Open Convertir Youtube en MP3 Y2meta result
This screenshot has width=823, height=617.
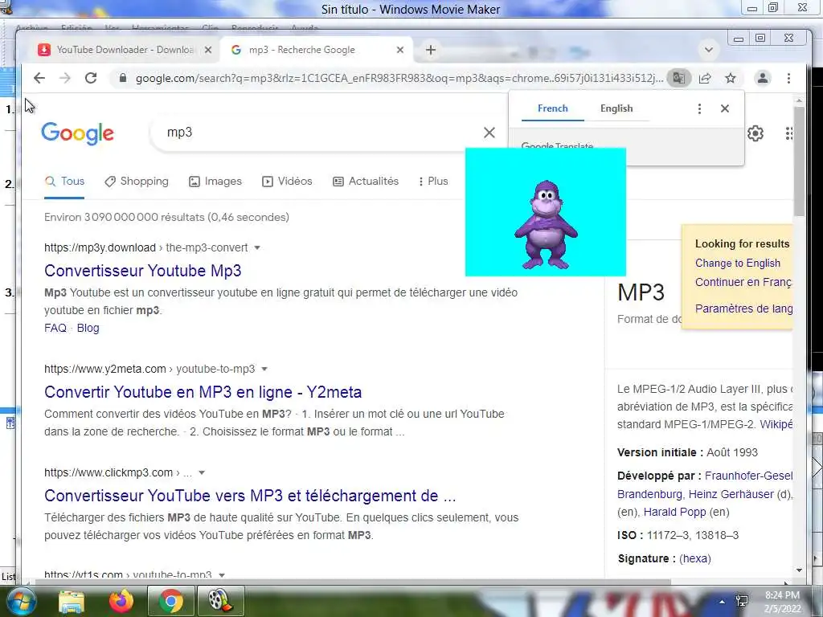[x=203, y=392]
